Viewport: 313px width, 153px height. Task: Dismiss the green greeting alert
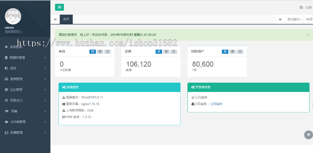308,35
